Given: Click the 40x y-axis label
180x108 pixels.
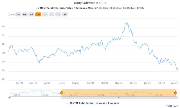Looking at the screenshot, I should coord(4,26).
